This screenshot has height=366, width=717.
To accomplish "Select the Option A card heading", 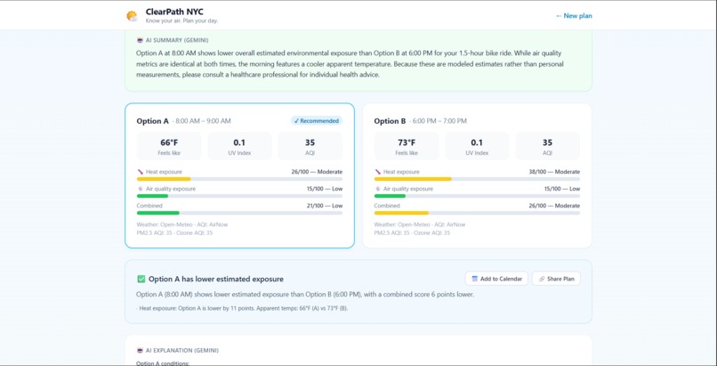I will [152, 121].
